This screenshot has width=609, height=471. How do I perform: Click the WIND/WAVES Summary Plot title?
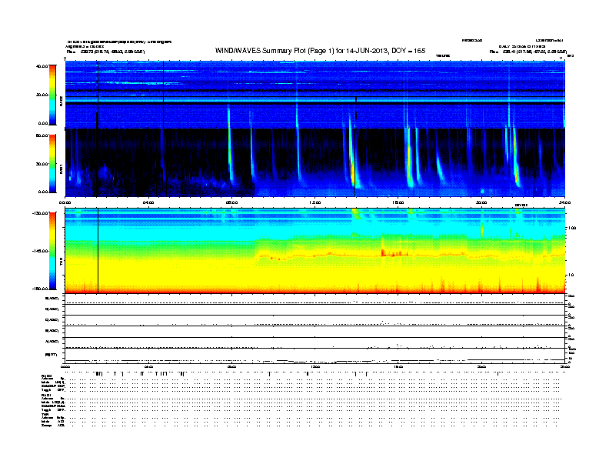[x=320, y=51]
